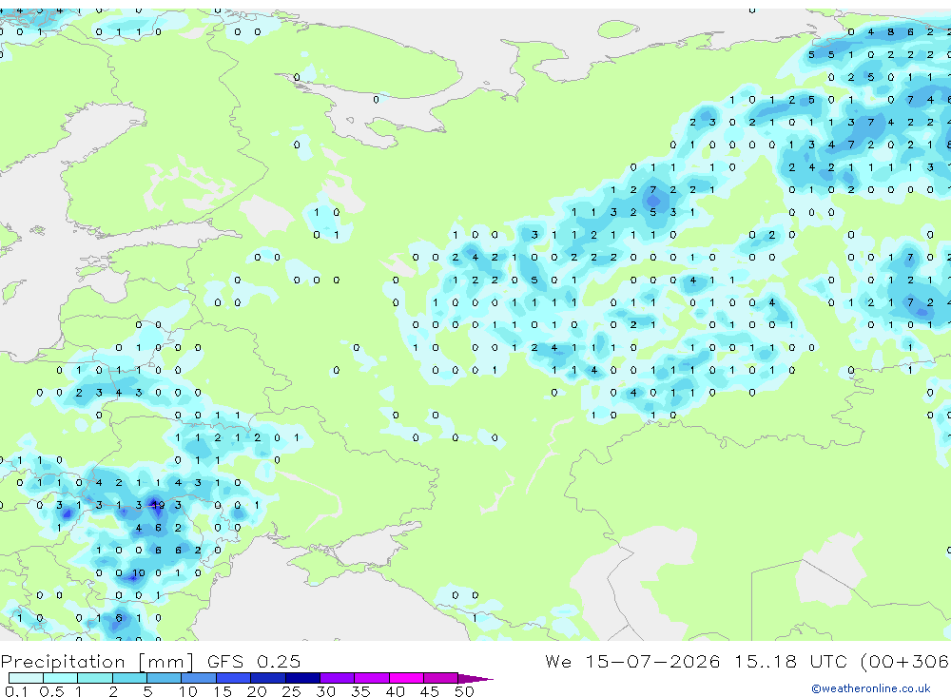
Task: Select the 2–5 mm legend color box
Action: 129,678
